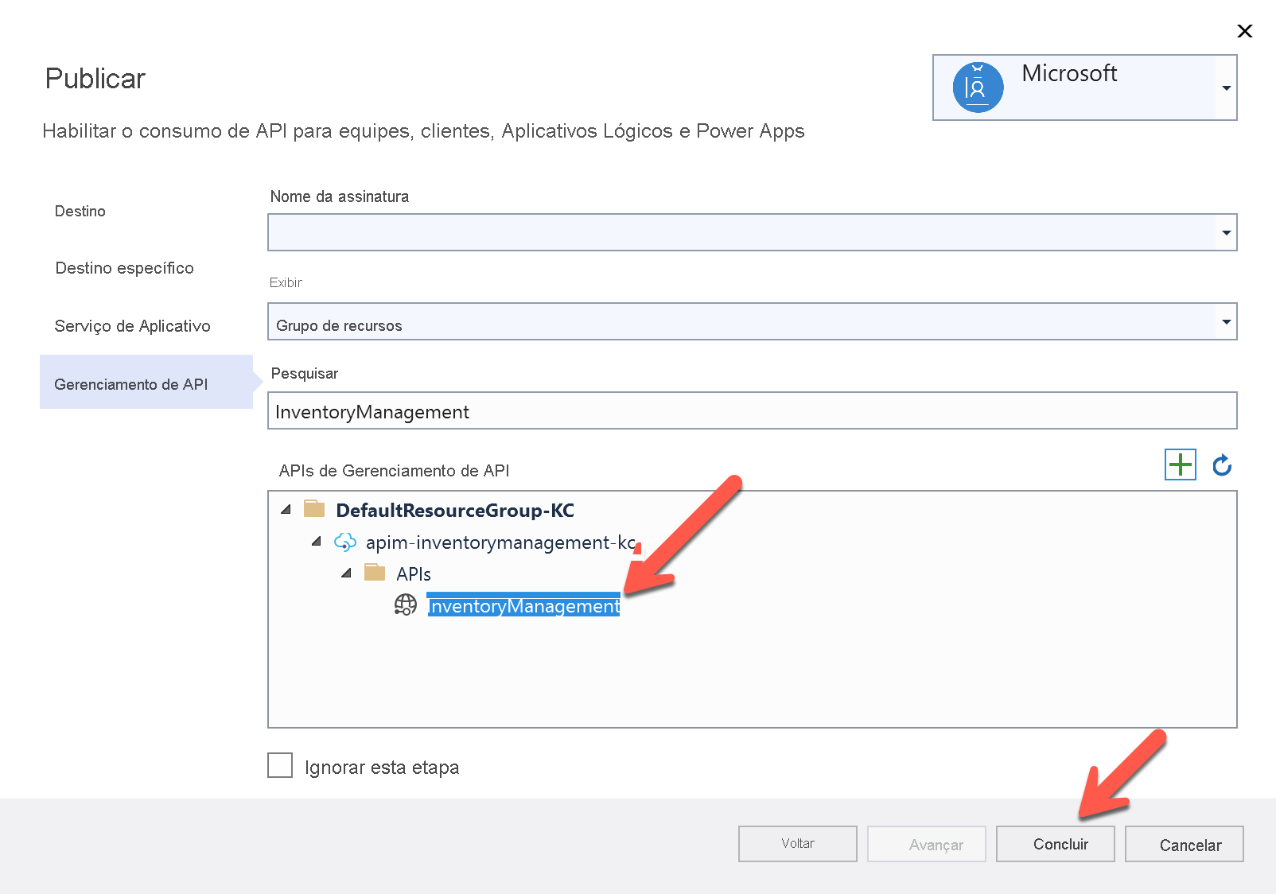The height and width of the screenshot is (894, 1276).
Task: Collapse the APIs folder node
Action: [x=346, y=573]
